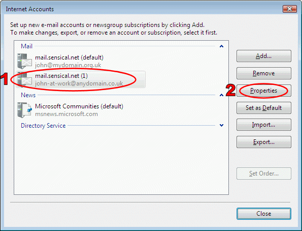Remove the selected account
The height and width of the screenshot is (231, 302).
(263, 73)
